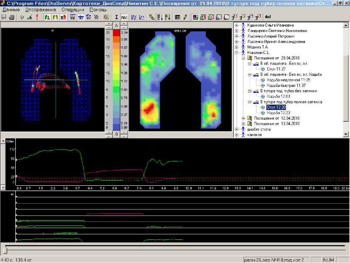350x263 pixels.
Task: Toggle left foot (L) display
Action: point(47,17)
